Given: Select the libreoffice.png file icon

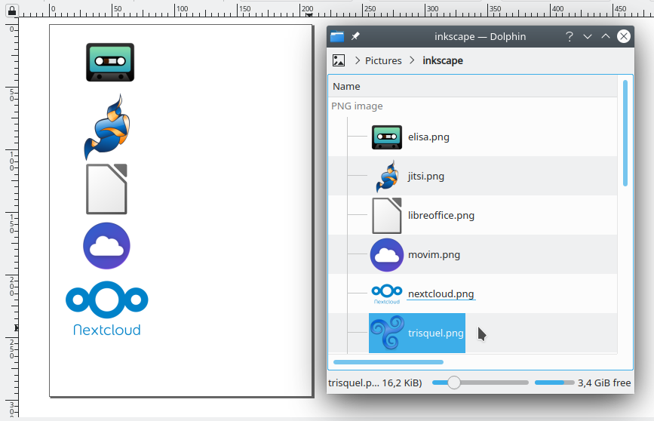Looking at the screenshot, I should pyautogui.click(x=387, y=215).
